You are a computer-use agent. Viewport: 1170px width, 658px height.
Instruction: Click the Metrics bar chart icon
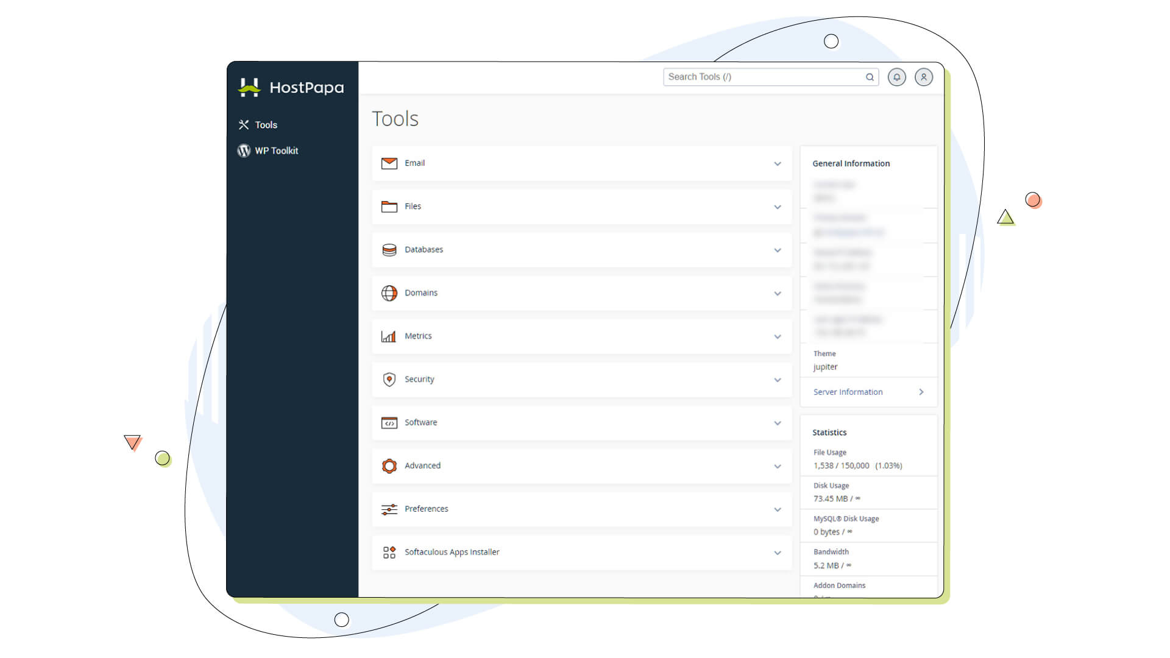pos(389,336)
